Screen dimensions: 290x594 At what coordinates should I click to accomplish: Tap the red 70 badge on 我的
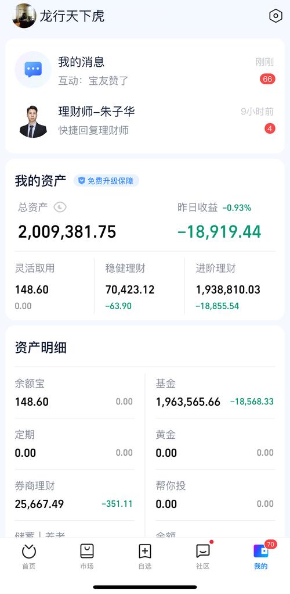point(270,545)
